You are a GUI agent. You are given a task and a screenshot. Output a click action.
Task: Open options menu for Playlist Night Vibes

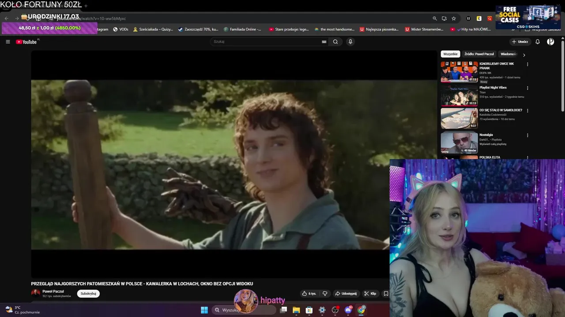(x=527, y=88)
